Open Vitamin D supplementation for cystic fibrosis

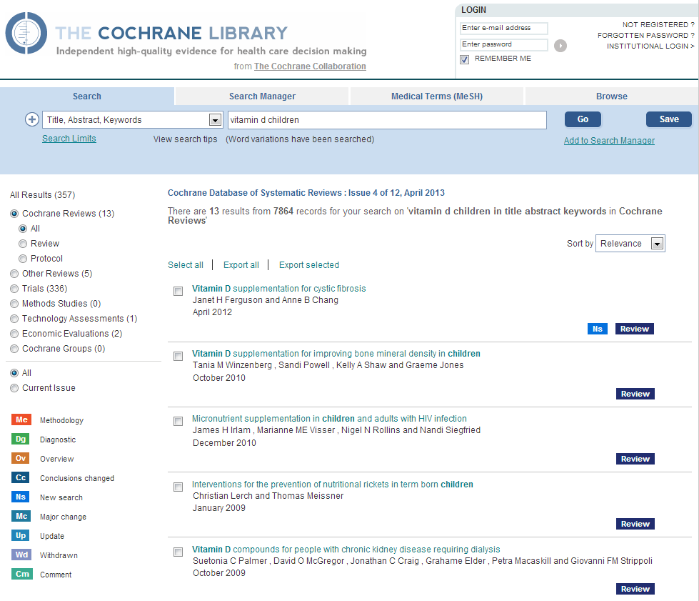pos(278,289)
